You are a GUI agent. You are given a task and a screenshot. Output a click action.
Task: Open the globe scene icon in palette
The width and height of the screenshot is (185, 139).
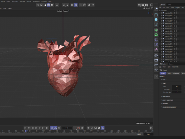[156, 56]
